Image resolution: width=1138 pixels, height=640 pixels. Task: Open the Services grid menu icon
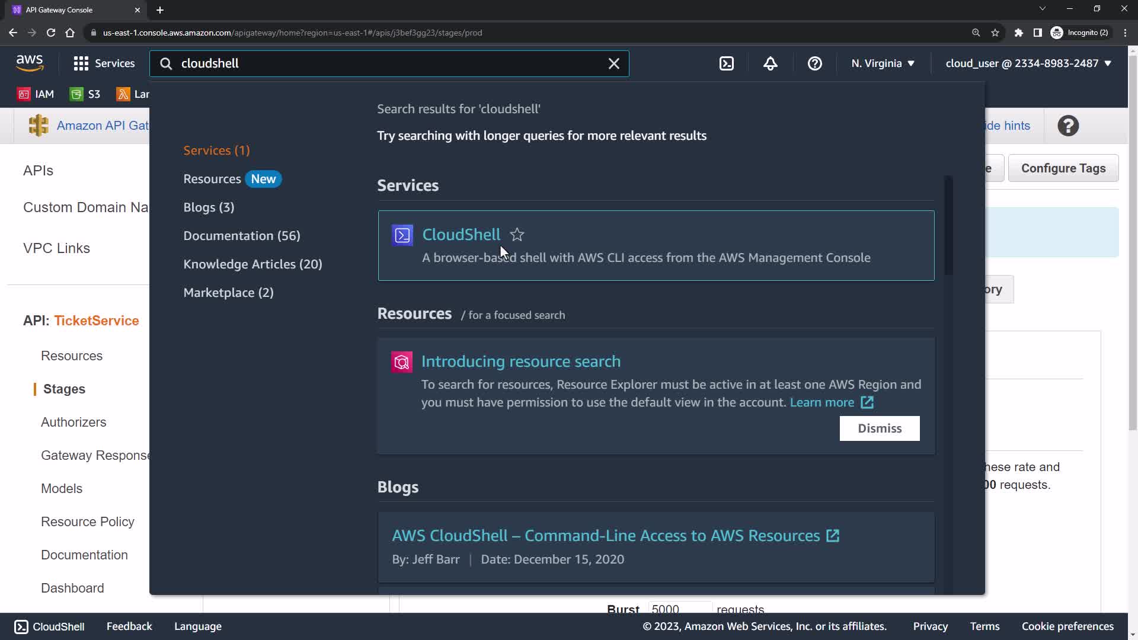pyautogui.click(x=81, y=63)
